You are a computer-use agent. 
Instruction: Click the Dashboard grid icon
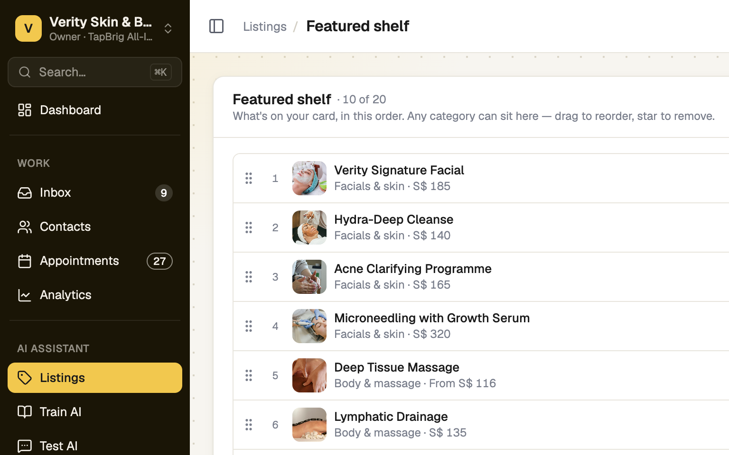pos(25,110)
